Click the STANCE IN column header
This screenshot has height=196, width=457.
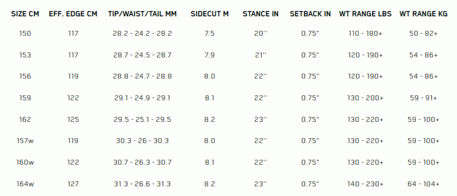[x=261, y=14]
